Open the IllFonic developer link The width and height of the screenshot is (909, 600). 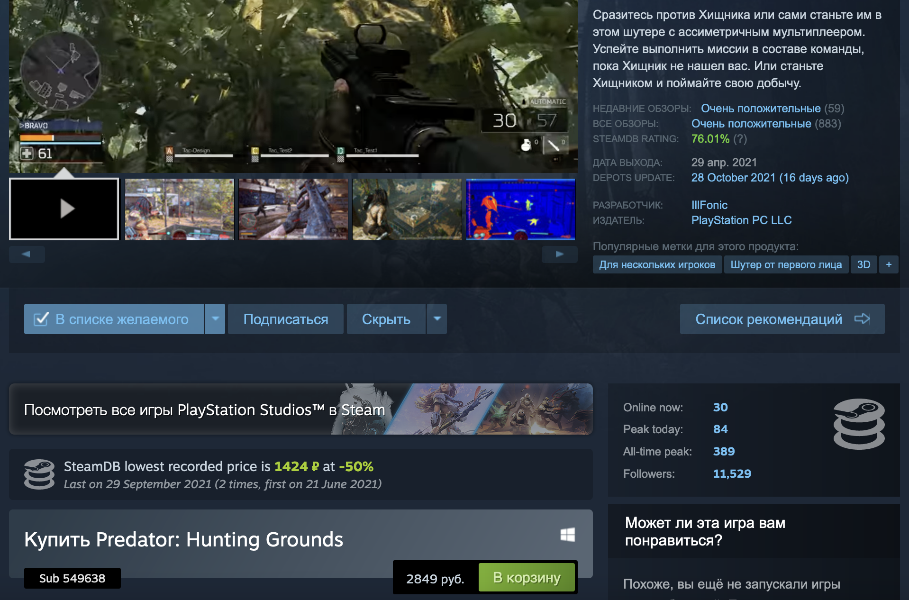coord(709,205)
